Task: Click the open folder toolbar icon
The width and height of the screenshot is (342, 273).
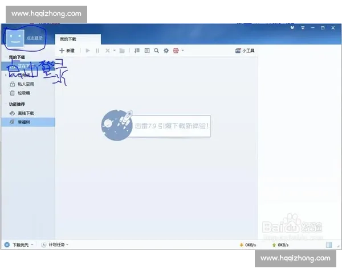Action: point(122,51)
